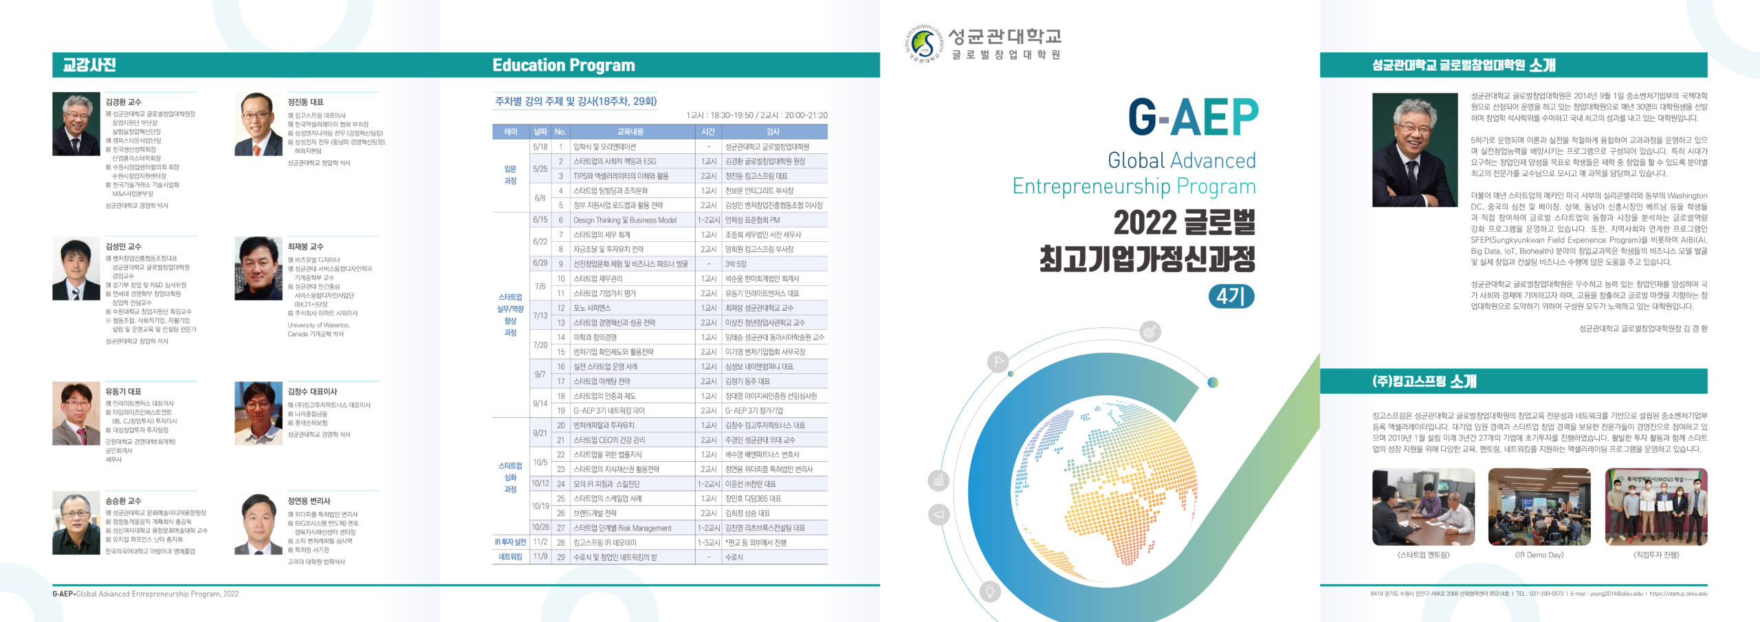1760x622 pixels.
Task: Click 정연용 변리사's portrait photo
Action: pyautogui.click(x=258, y=524)
